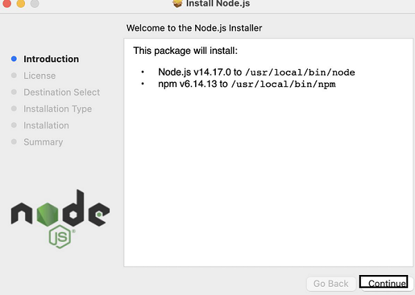Click the gray bullet beside Summary
The width and height of the screenshot is (415, 295).
coord(14,142)
